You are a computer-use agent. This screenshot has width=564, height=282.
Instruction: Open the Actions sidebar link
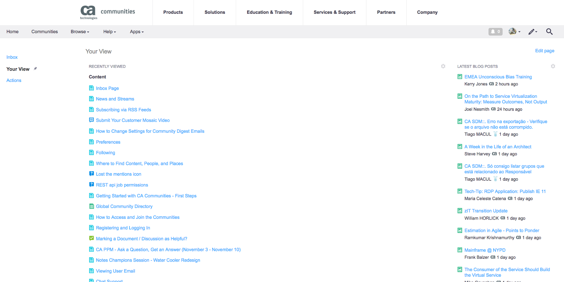coord(14,80)
